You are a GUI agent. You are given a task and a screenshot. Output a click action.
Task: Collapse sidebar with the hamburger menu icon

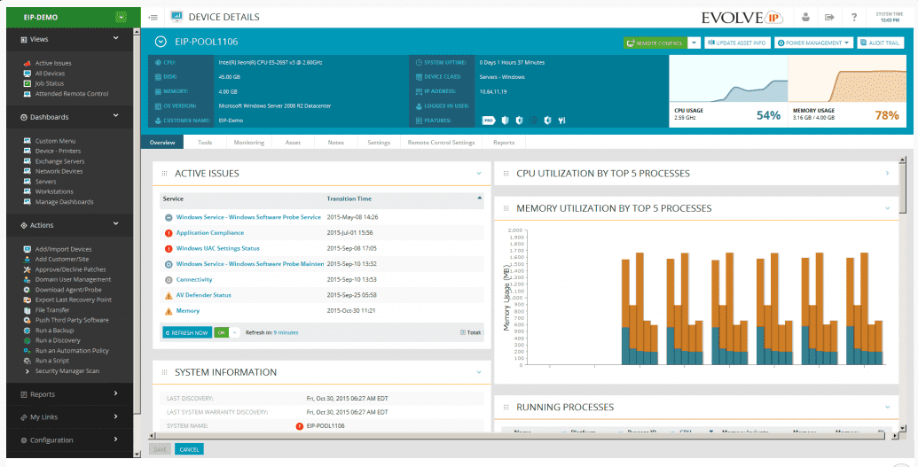pyautogui.click(x=153, y=17)
